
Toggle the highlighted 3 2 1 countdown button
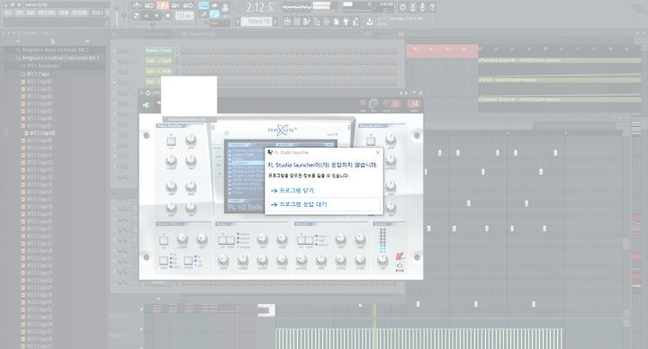[162, 5]
